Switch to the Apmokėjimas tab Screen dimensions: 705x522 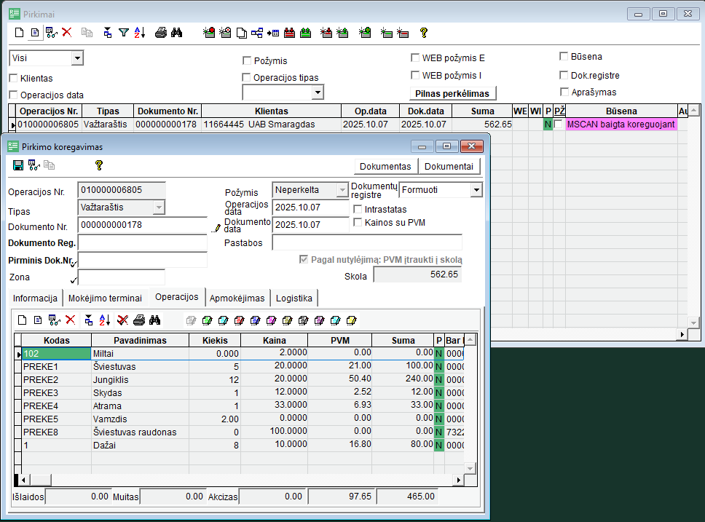click(x=237, y=298)
